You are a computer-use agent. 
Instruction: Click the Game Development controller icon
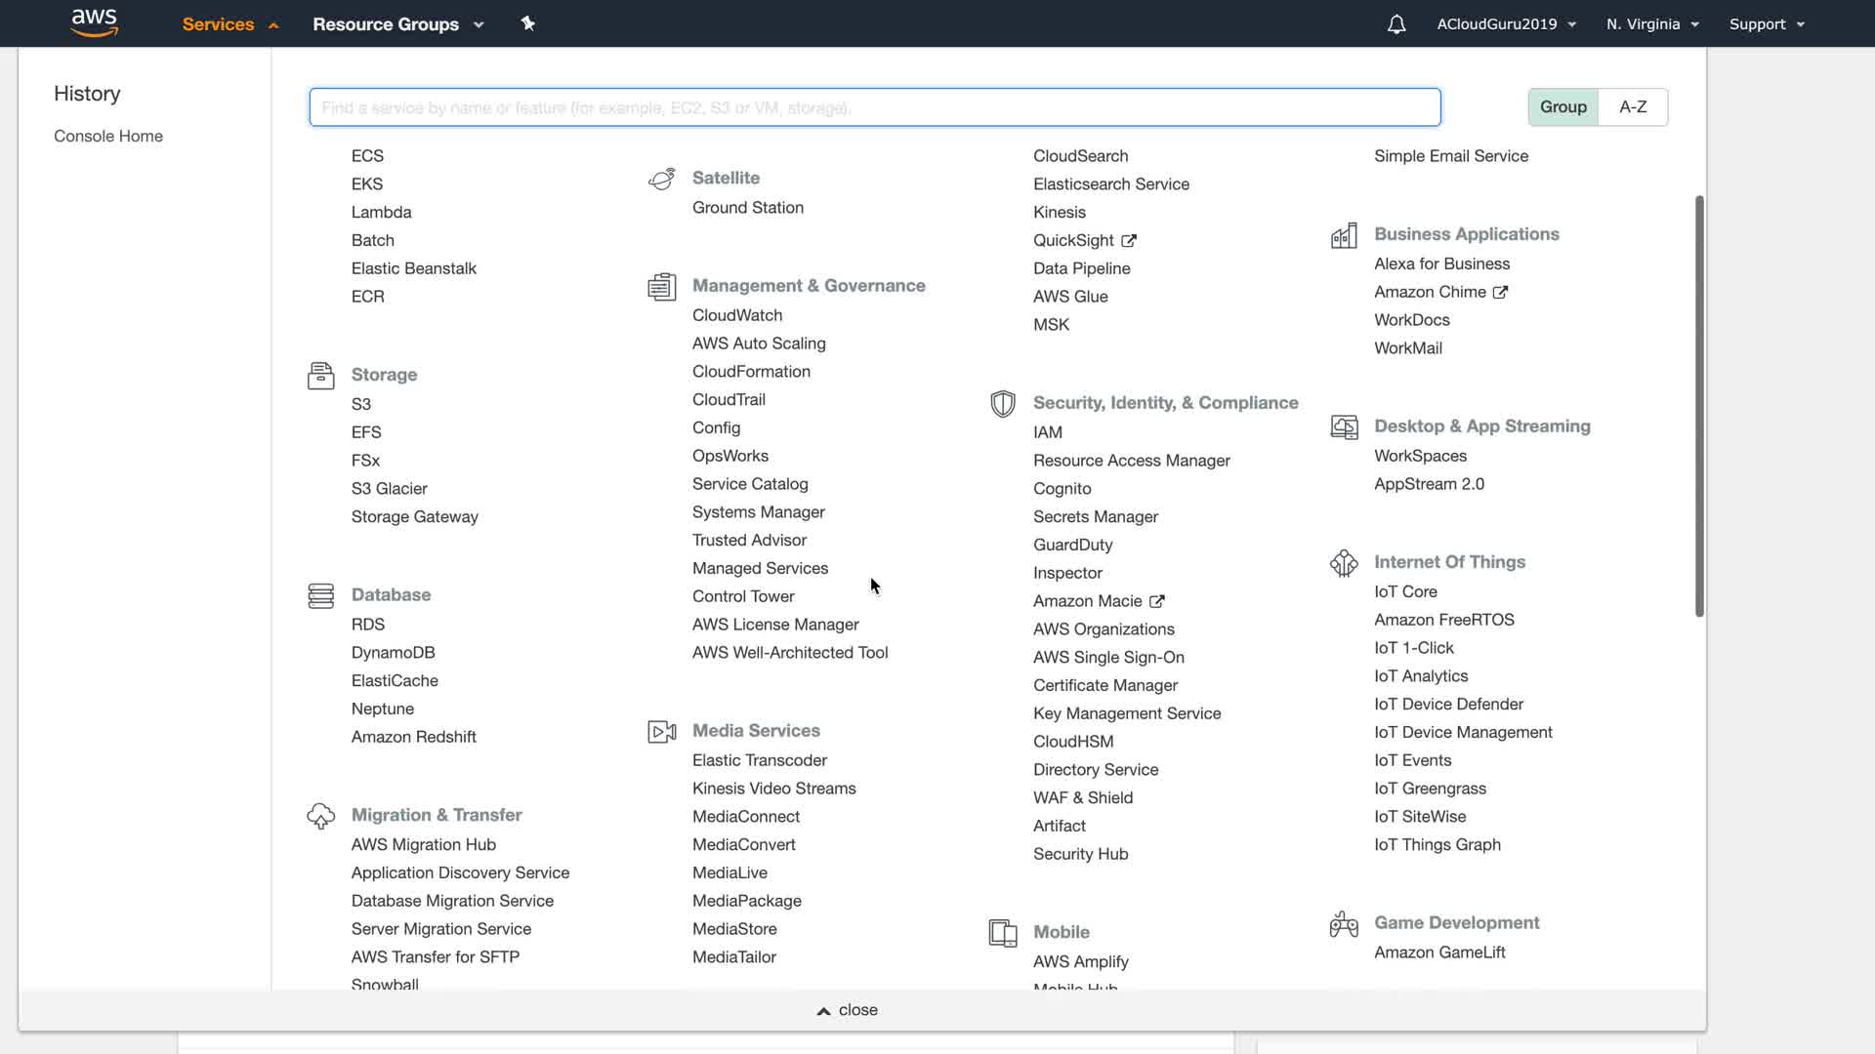point(1344,923)
